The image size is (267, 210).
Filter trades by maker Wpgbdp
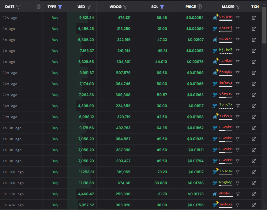(238, 183)
